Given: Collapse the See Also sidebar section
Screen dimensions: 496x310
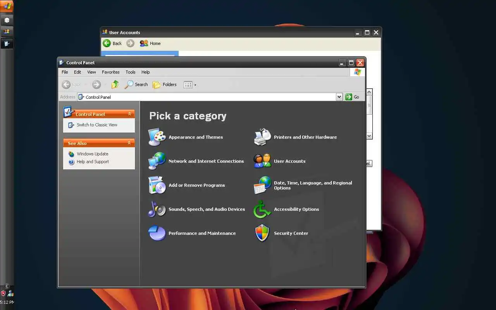Looking at the screenshot, I should 129,143.
